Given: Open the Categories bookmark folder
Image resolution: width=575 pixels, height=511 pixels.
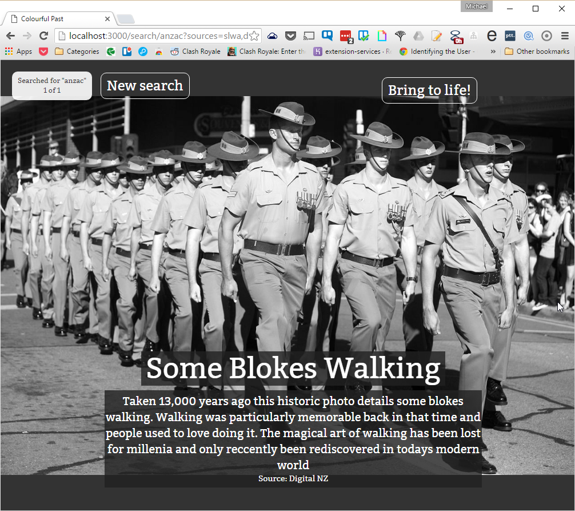Looking at the screenshot, I should [x=77, y=52].
